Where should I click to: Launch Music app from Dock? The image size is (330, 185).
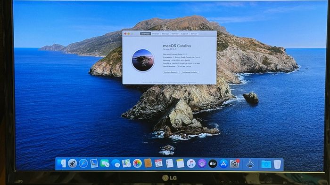[x=191, y=163]
